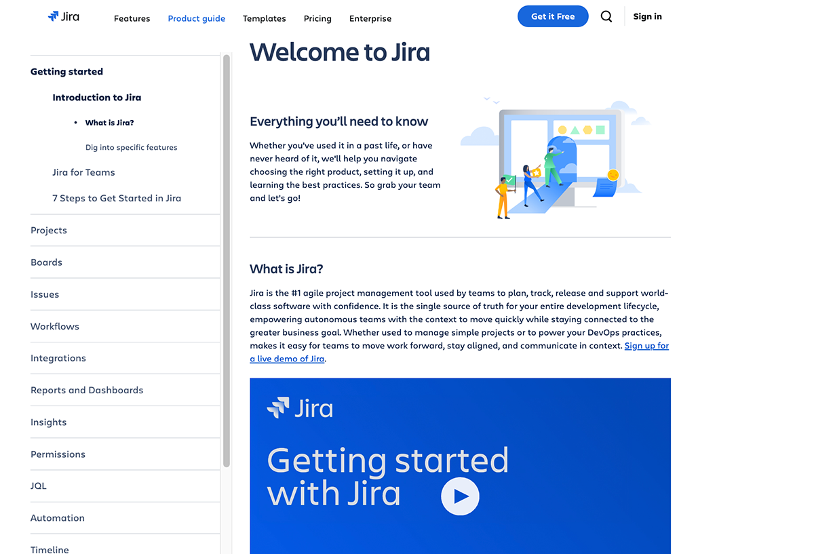Open the Sign up for a live demo link
Image resolution: width=814 pixels, height=554 pixels.
click(646, 345)
